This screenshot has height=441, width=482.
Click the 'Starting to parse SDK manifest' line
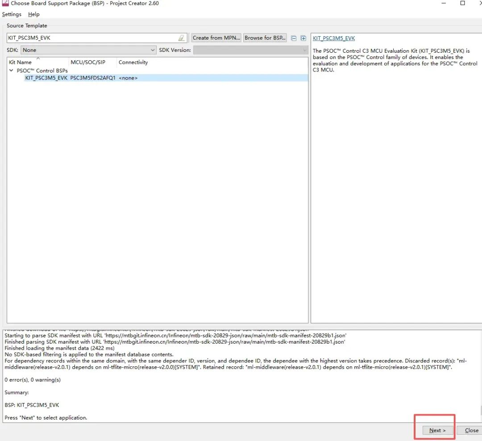point(175,336)
